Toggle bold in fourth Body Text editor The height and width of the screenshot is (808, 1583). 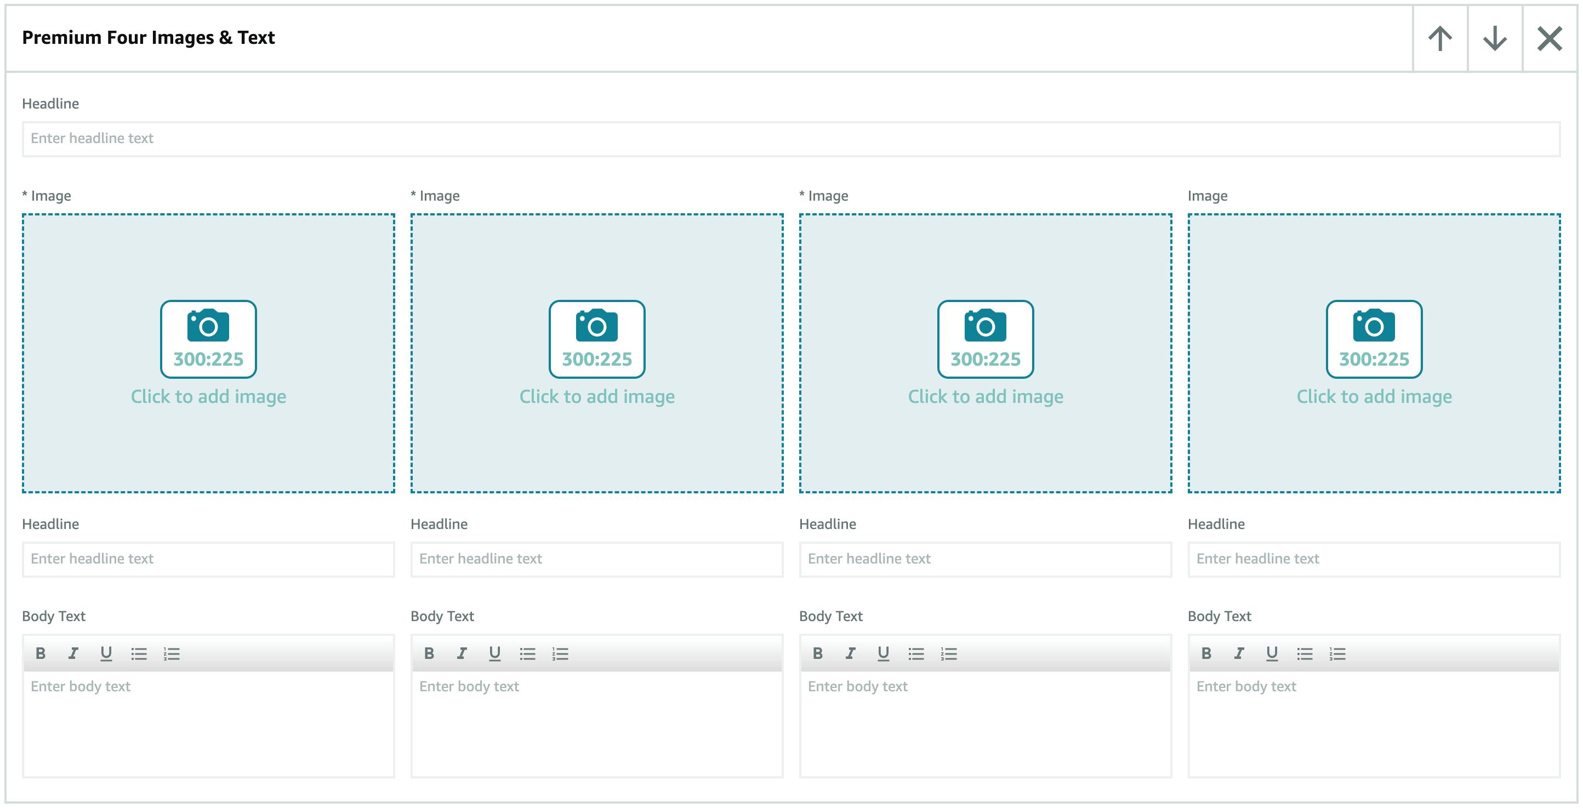click(1206, 653)
